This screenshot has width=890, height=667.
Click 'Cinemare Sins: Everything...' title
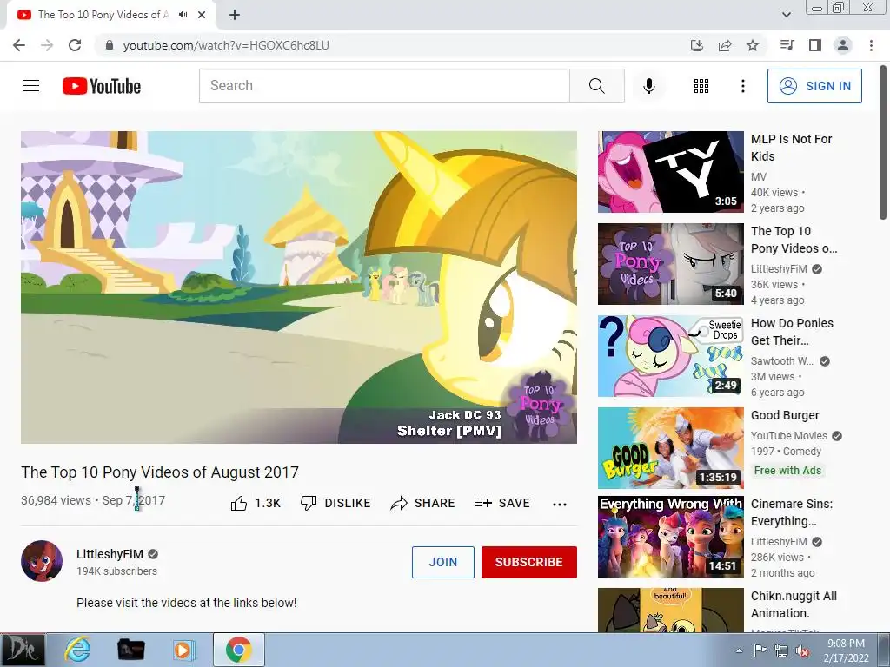pyautogui.click(x=791, y=512)
